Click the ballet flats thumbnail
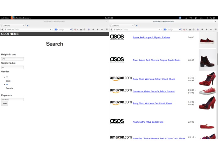Screen dimensions: 218x155 point(207,126)
